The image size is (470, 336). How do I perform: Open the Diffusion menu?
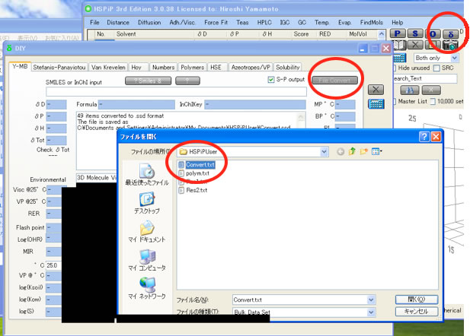[x=149, y=23]
